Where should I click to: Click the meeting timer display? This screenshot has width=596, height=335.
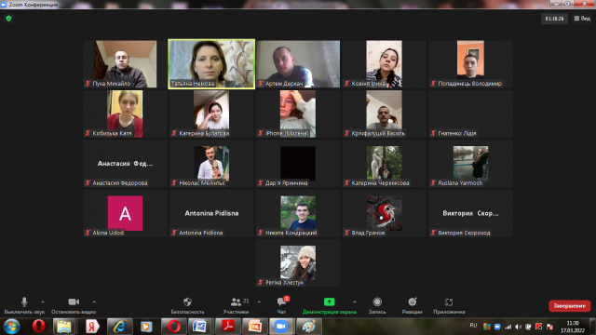(x=555, y=19)
